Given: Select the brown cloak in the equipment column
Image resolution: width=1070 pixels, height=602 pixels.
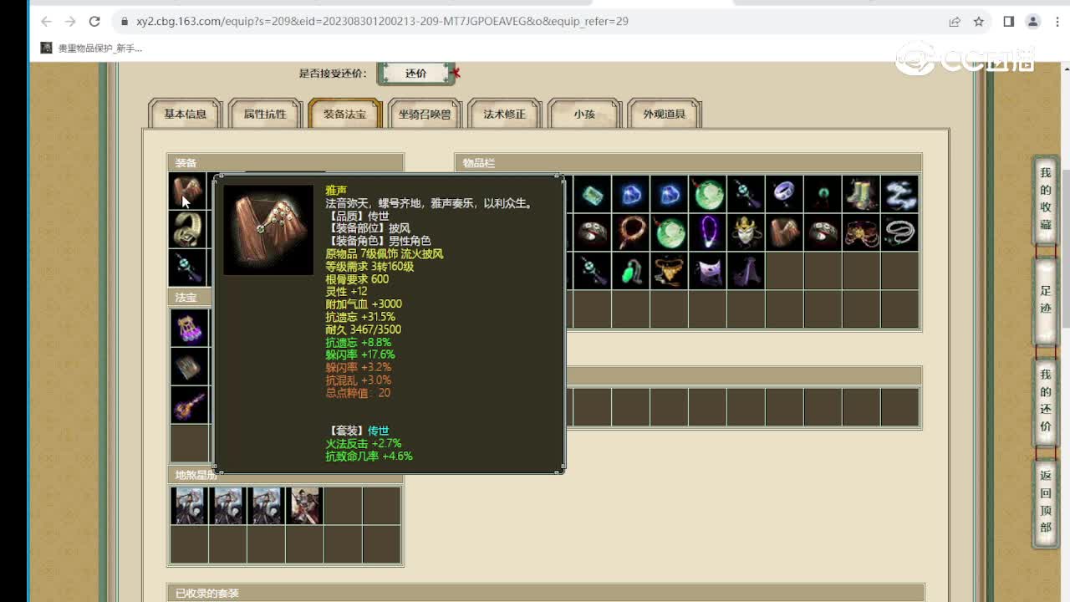Looking at the screenshot, I should (x=188, y=191).
